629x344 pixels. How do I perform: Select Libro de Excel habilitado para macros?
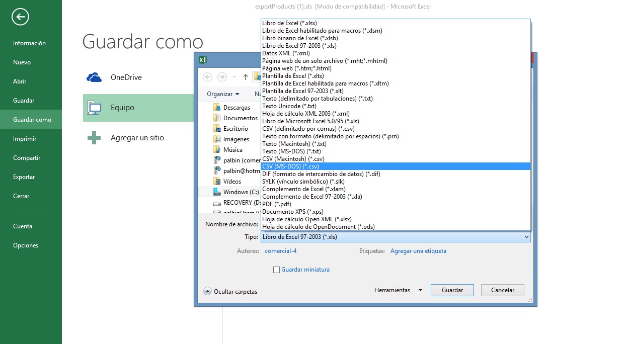click(x=396, y=30)
